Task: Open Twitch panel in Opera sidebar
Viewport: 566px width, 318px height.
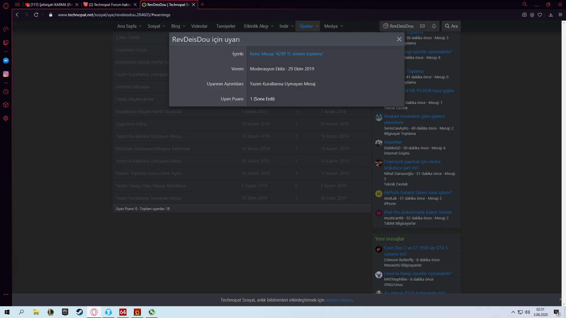Action: coord(6,43)
